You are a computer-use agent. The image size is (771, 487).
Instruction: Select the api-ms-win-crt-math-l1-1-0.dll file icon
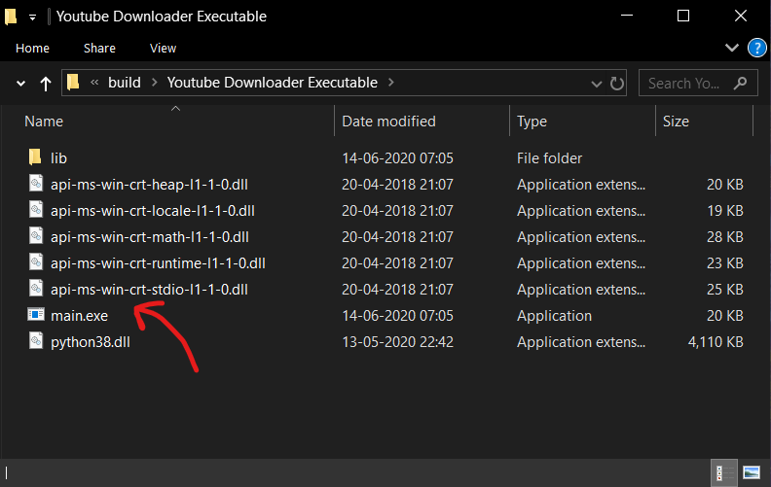coord(36,235)
